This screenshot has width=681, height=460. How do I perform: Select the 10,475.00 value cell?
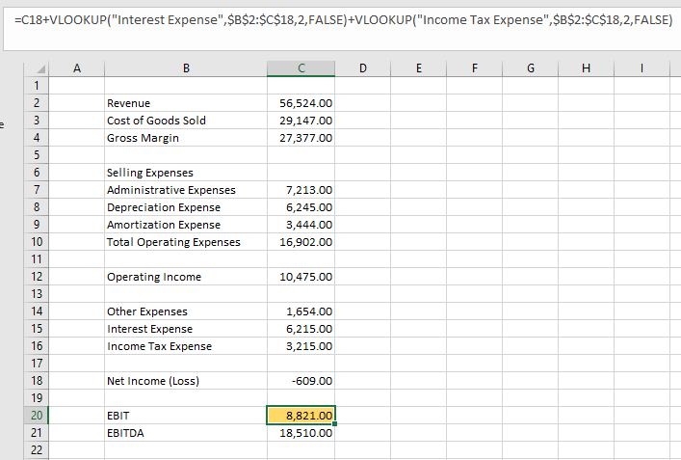(301, 277)
